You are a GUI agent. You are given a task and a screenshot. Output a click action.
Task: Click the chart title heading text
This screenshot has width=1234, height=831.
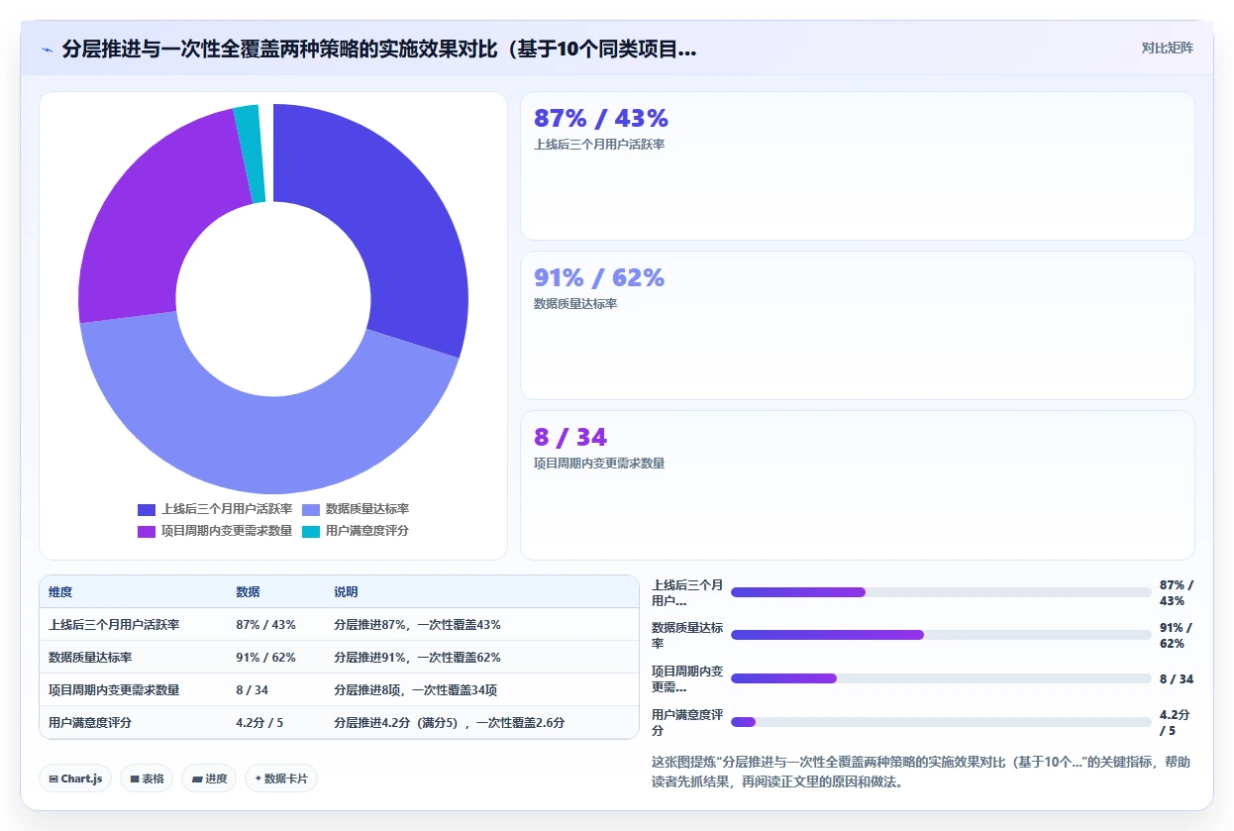[378, 49]
